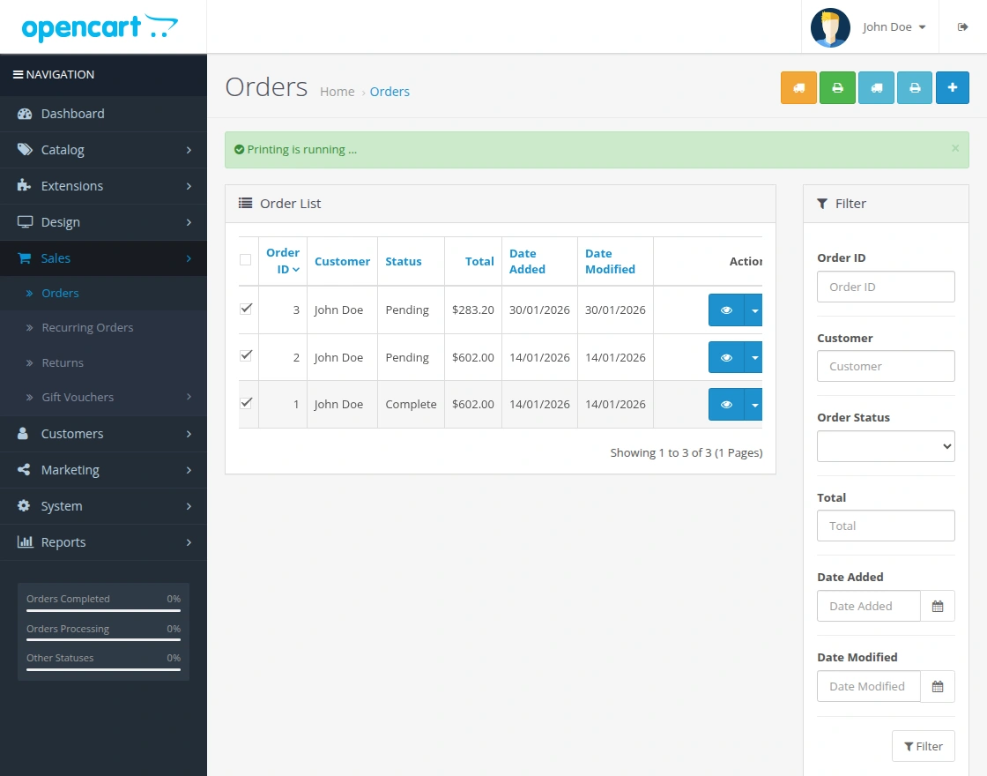
Task: Click the Date Modified input field
Action: point(869,686)
